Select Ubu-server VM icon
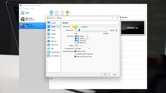166x93 pixels. [23, 19]
